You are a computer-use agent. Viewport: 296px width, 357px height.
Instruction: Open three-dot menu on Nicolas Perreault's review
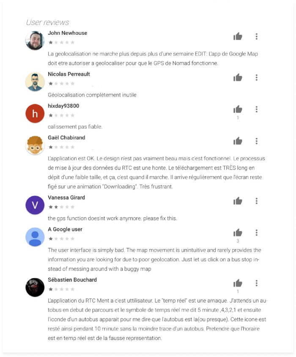click(257, 77)
